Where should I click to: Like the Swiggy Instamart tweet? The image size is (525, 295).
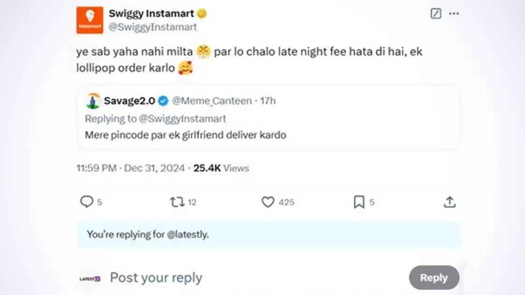click(267, 202)
